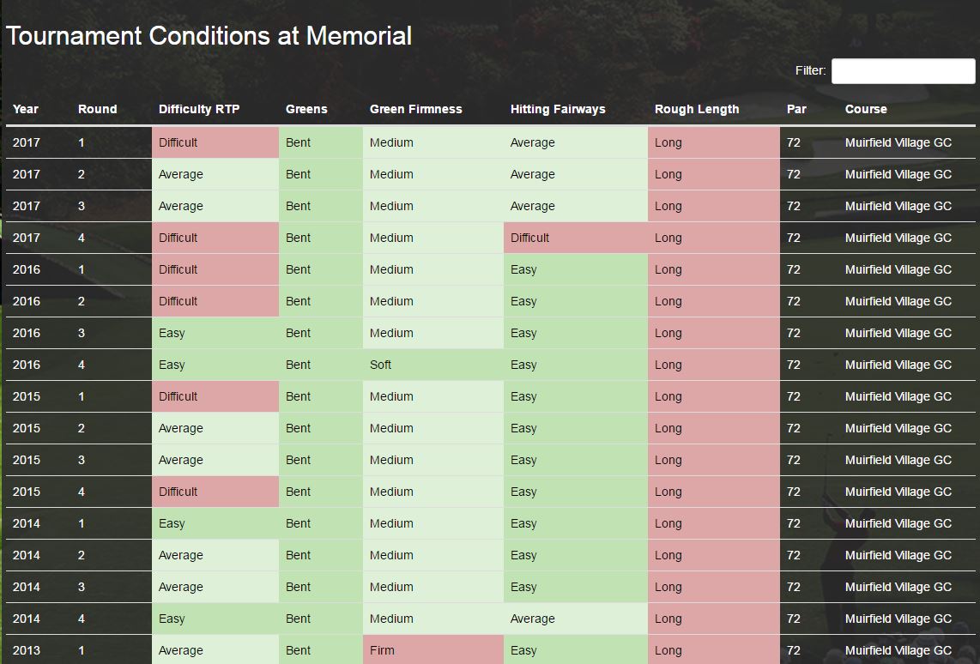Click the Bent greens cell in 2014 round 1
This screenshot has height=664, width=980.
320,523
